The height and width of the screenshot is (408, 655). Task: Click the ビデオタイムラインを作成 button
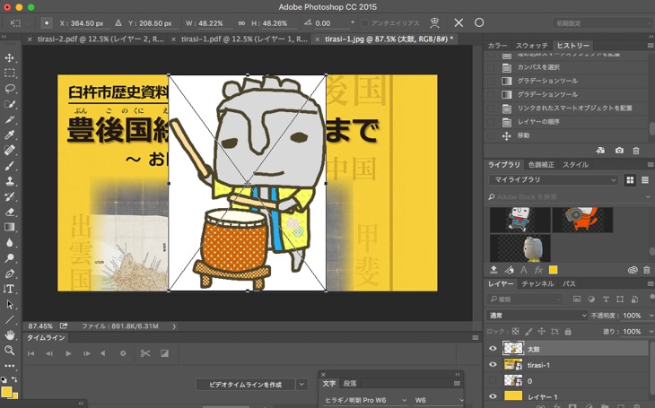(245, 384)
